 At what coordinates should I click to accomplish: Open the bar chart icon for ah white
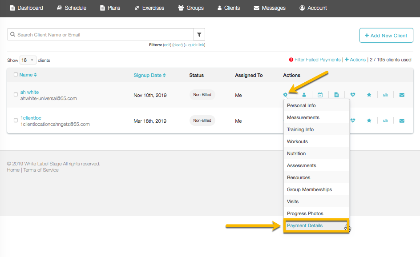[x=385, y=95]
